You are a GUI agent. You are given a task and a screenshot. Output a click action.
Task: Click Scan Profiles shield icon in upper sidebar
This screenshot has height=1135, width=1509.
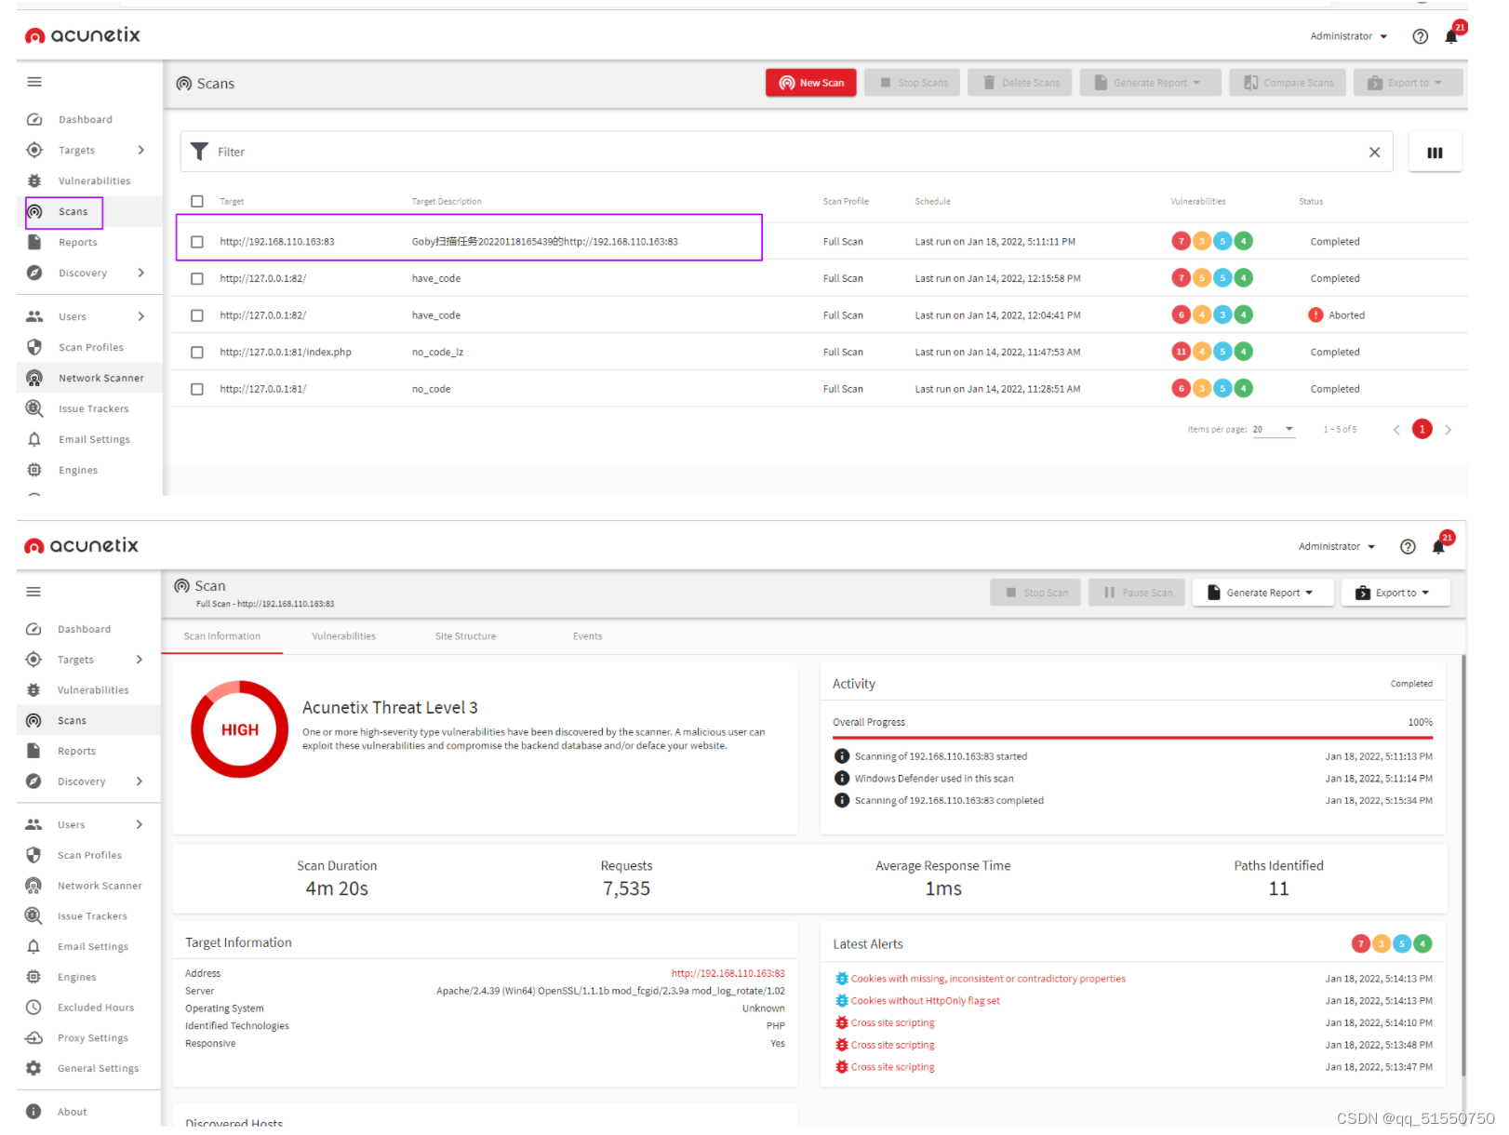click(34, 347)
